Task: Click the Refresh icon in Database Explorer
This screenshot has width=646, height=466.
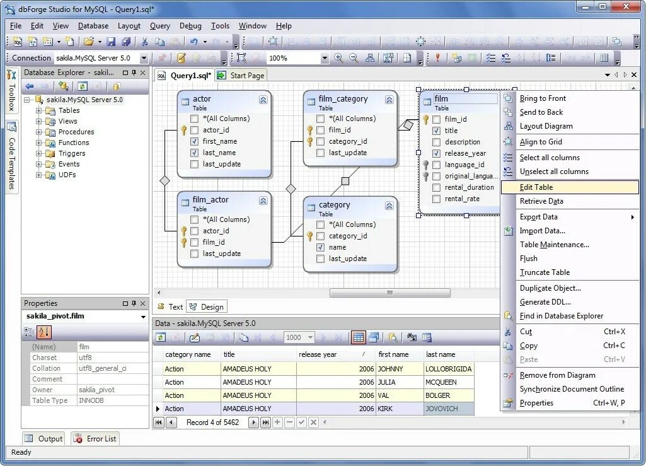Action: 83,86
